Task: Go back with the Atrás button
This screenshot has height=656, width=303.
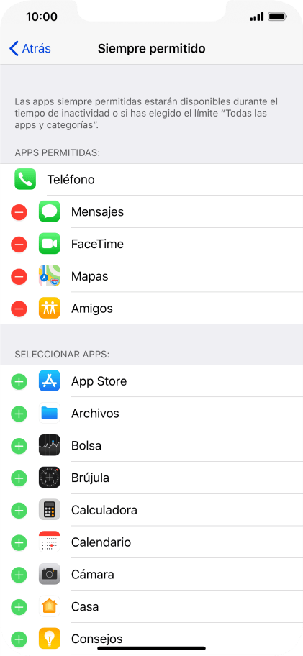Action: [30, 48]
